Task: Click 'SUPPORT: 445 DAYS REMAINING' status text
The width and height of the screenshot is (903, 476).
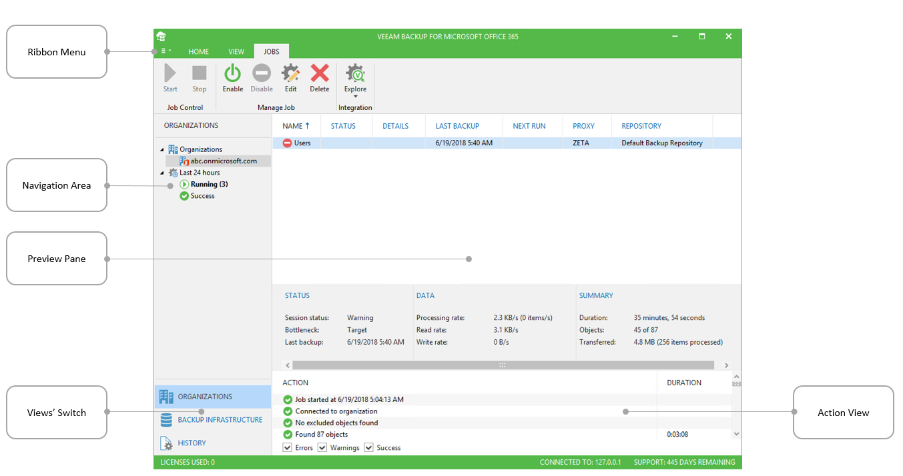Action: [x=684, y=462]
